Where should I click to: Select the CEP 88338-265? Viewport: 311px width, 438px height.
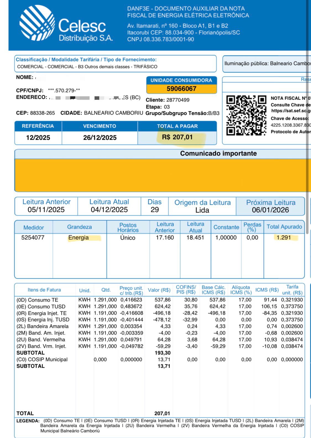coord(42,113)
